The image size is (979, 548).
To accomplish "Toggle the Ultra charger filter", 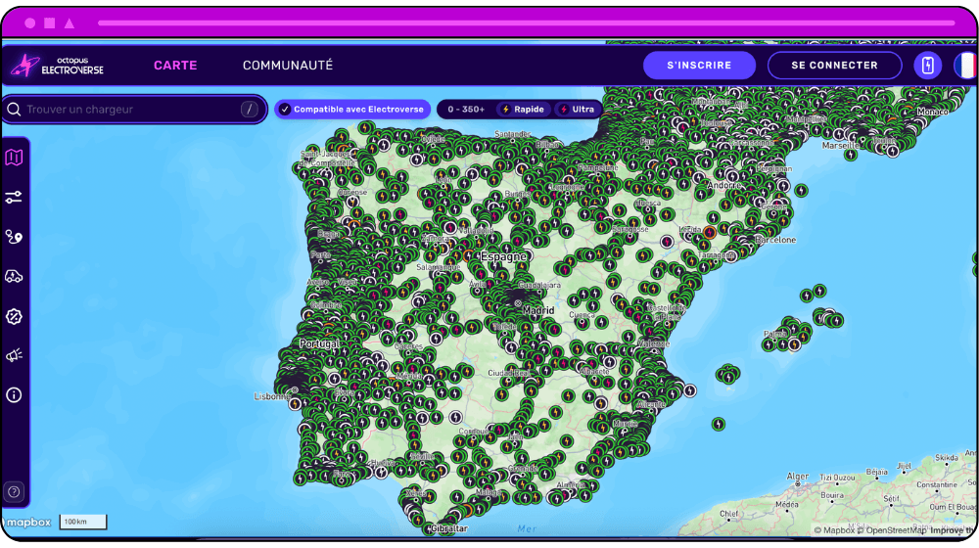I will (578, 110).
